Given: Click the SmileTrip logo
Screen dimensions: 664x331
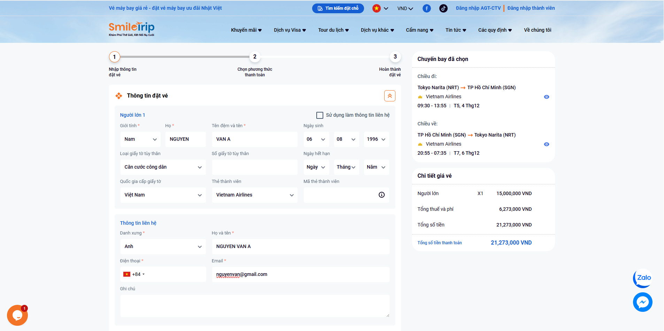Looking at the screenshot, I should tap(131, 29).
